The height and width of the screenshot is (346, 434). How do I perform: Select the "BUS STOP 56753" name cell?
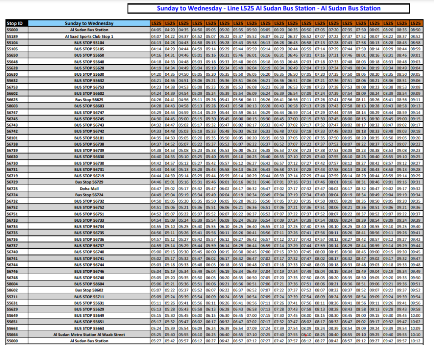(89, 87)
